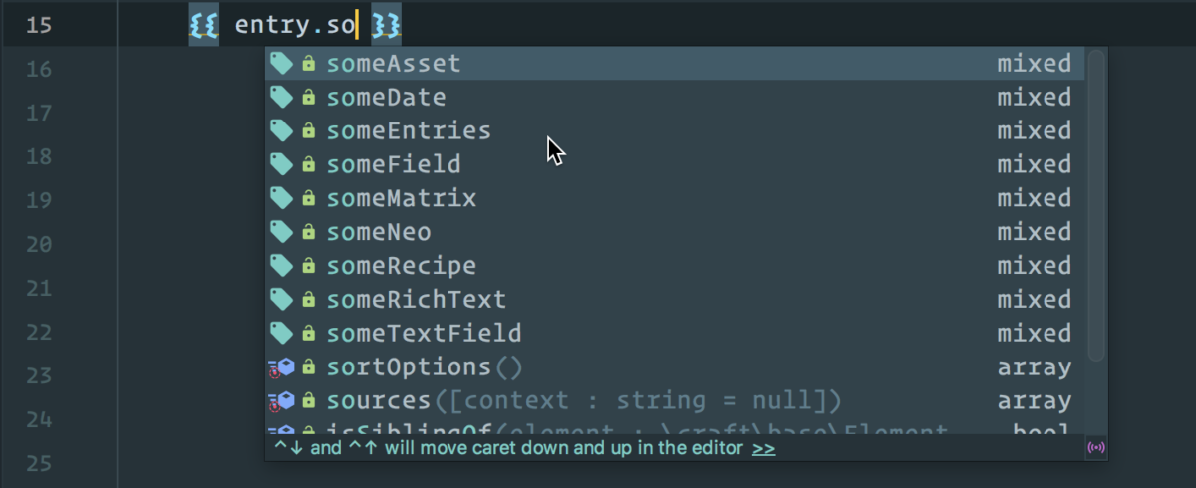1196x488 pixels.
Task: Pick the someNeo suggestion
Action: click(x=675, y=232)
